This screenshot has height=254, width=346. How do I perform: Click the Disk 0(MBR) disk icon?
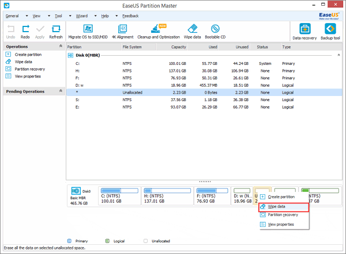(70, 55)
